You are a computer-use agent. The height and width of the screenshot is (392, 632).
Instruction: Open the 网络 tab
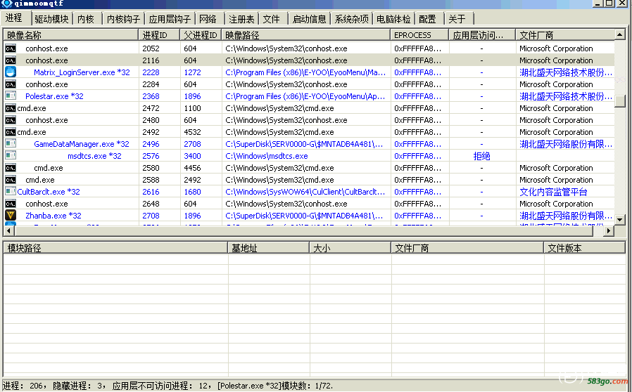[x=208, y=19]
